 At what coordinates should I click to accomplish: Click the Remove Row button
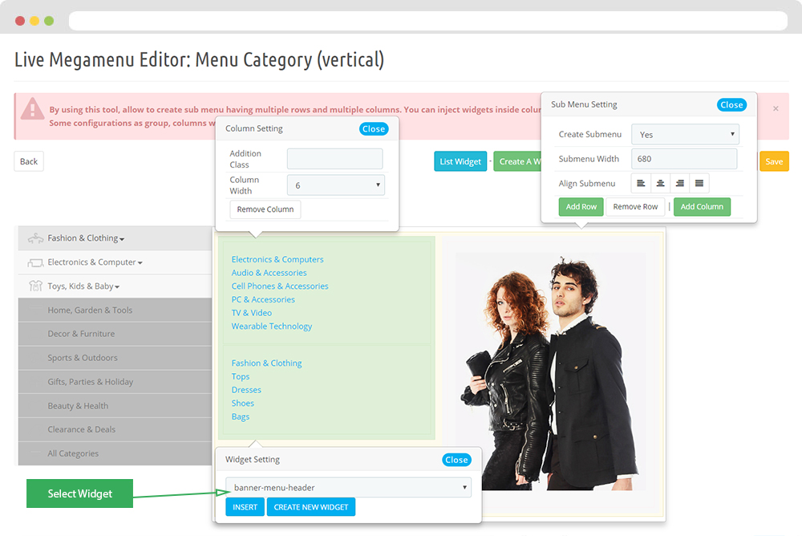635,207
